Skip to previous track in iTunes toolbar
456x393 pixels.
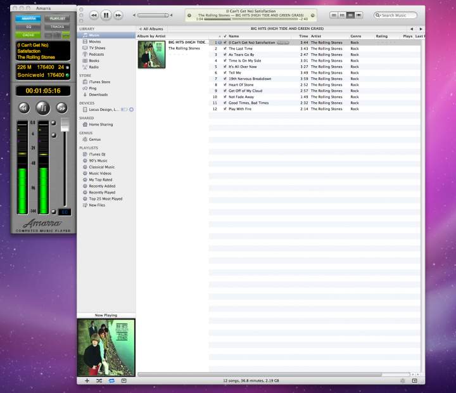pyautogui.click(x=94, y=15)
